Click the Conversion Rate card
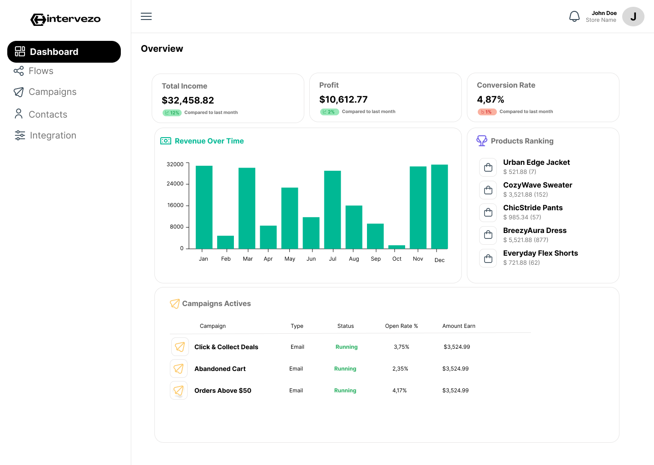654x465 pixels. pos(543,97)
